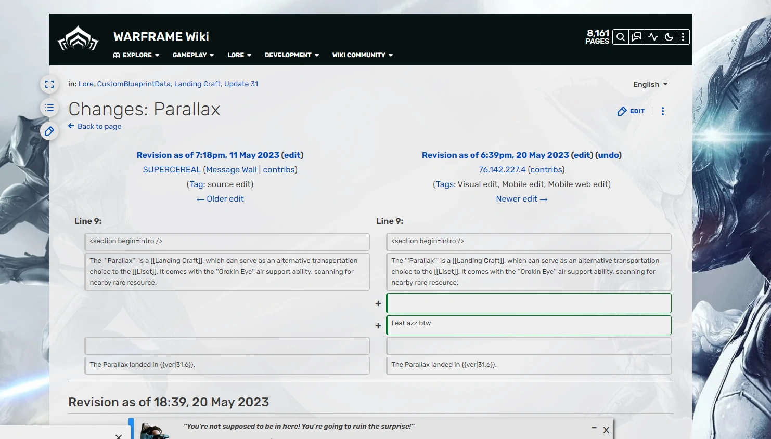Go to the Older edit link
This screenshot has height=439, width=771.
point(220,199)
